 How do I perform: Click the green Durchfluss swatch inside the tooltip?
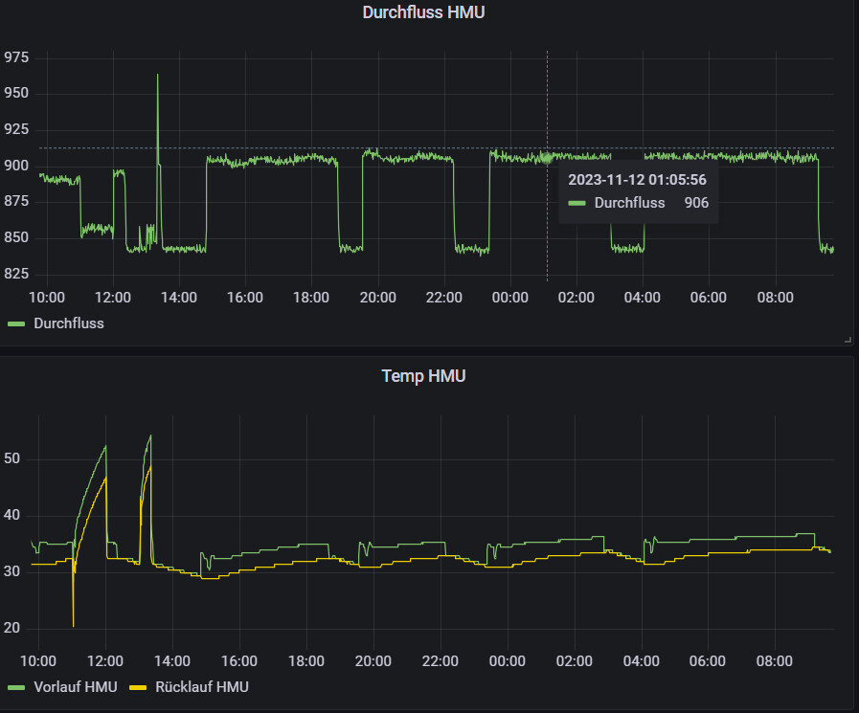click(576, 203)
